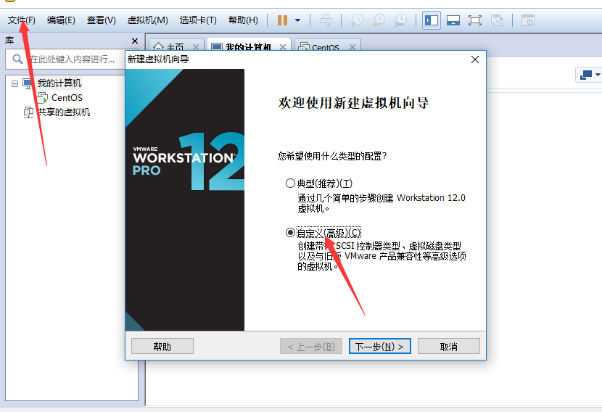Click the send Ctrl+Alt+Del toolbar icon
602x412 pixels.
pyautogui.click(x=326, y=20)
